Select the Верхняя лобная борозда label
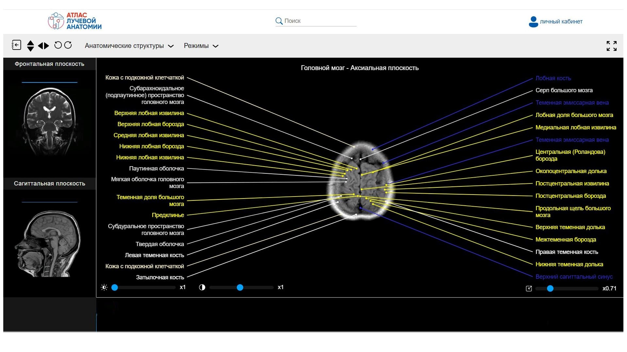This screenshot has height=352, width=627. 151,124
